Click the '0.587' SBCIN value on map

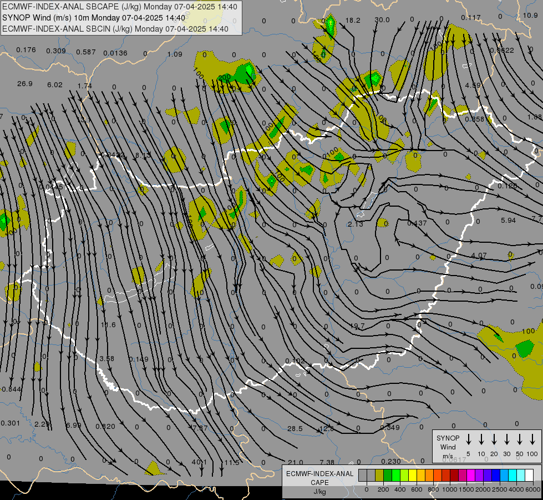point(86,52)
